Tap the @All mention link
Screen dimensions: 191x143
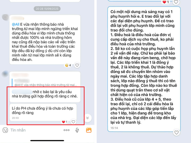16,25
